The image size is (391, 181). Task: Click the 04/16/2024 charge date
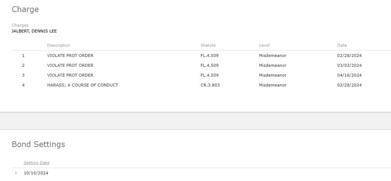pos(349,75)
